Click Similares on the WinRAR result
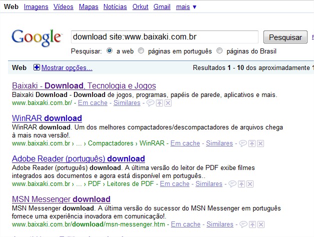This screenshot has height=237, width=314. (219, 143)
